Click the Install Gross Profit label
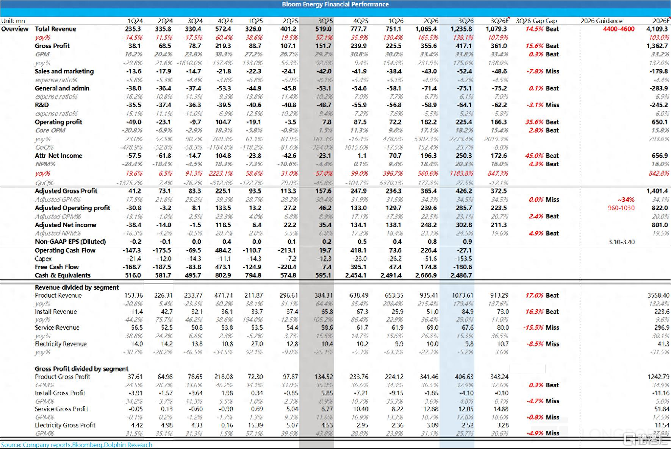This screenshot has width=671, height=449. [60, 393]
